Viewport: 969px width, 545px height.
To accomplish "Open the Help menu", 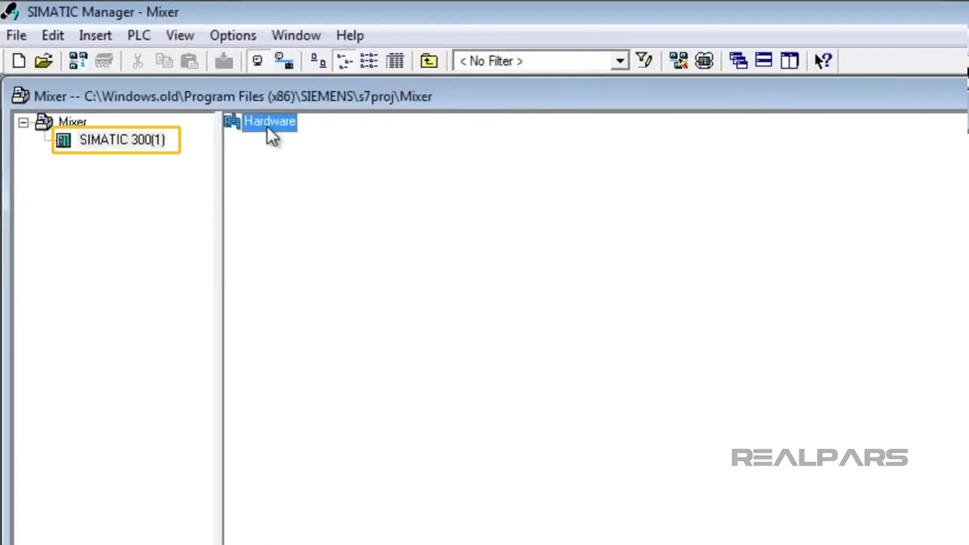I will pyautogui.click(x=350, y=35).
